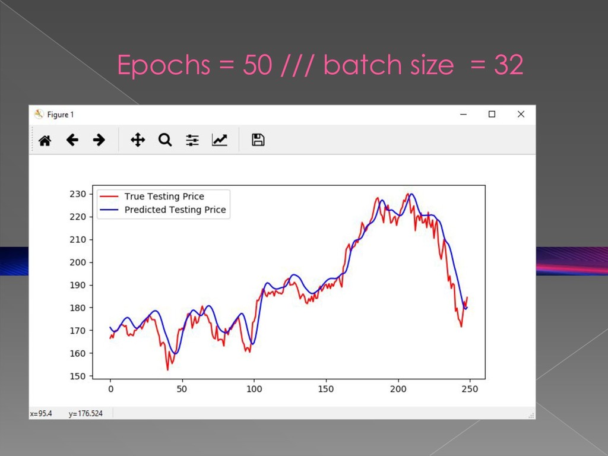
Task: Go back to the previous view arrow
Action: pos(72,140)
